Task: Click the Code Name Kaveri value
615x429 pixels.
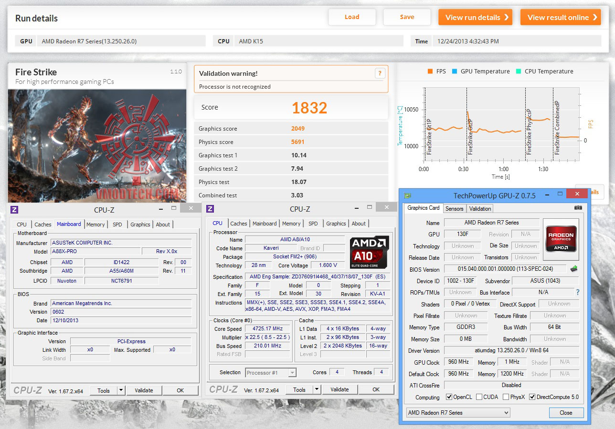Action: click(x=271, y=248)
